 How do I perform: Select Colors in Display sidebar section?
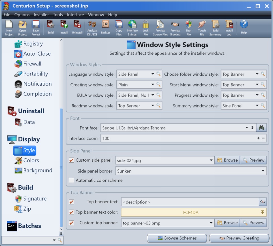click(x=27, y=160)
